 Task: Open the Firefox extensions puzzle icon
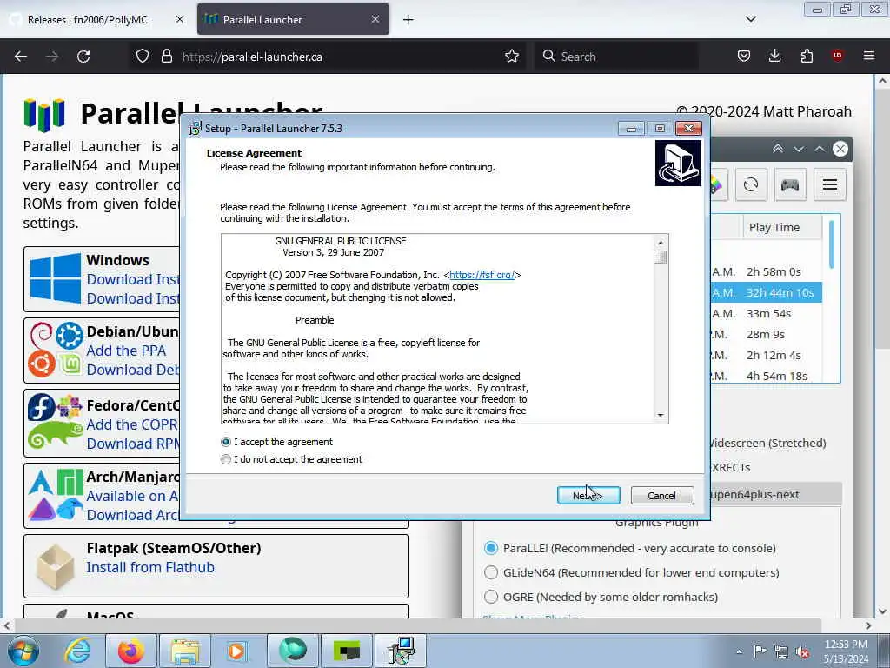(x=807, y=57)
